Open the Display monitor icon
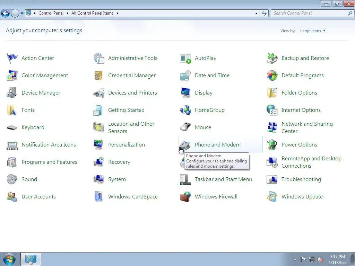Viewport: 355px width, 266px height. click(x=185, y=93)
